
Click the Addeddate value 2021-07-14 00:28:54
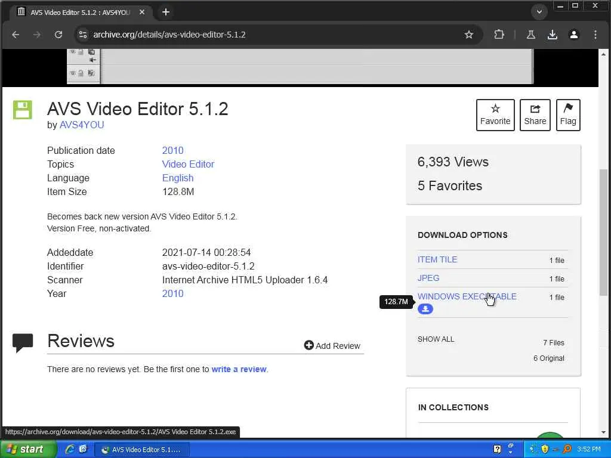tap(206, 252)
